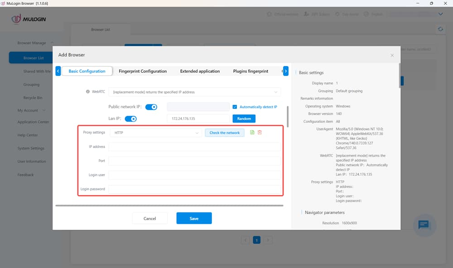
Task: Click the left arrow beside Basic Configuration
Action: [x=58, y=71]
